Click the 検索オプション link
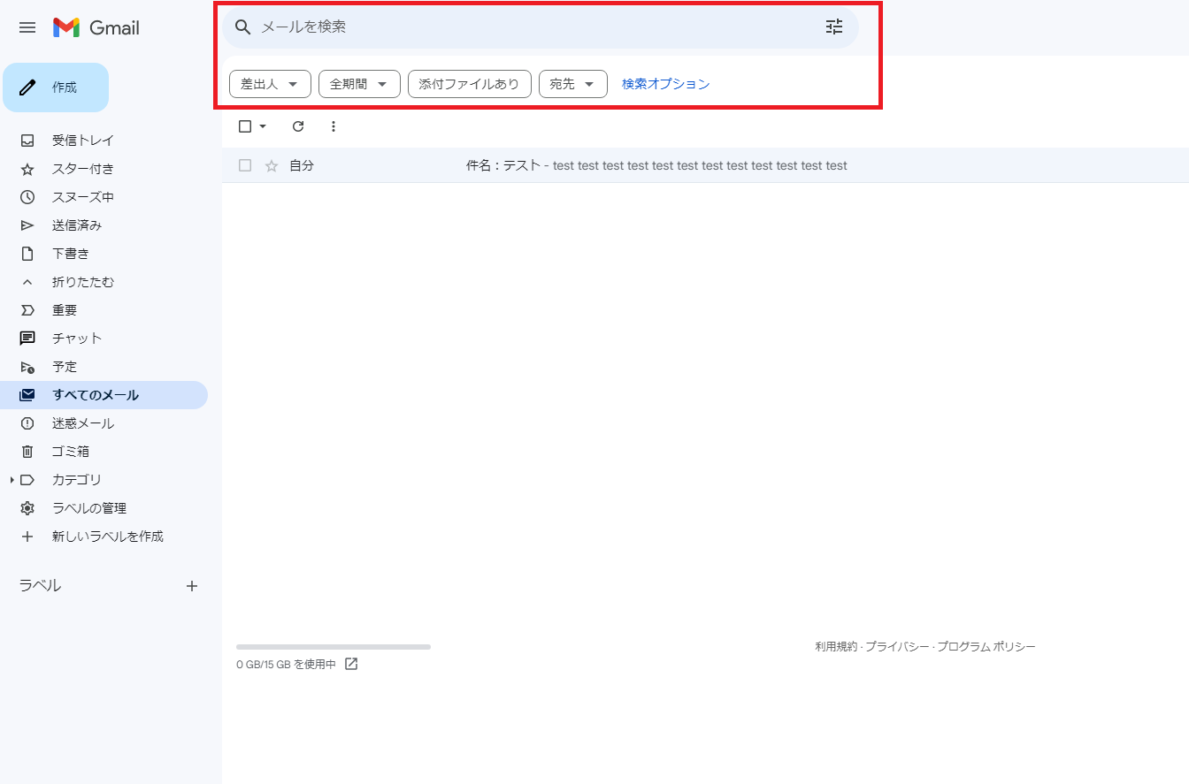 pos(665,84)
